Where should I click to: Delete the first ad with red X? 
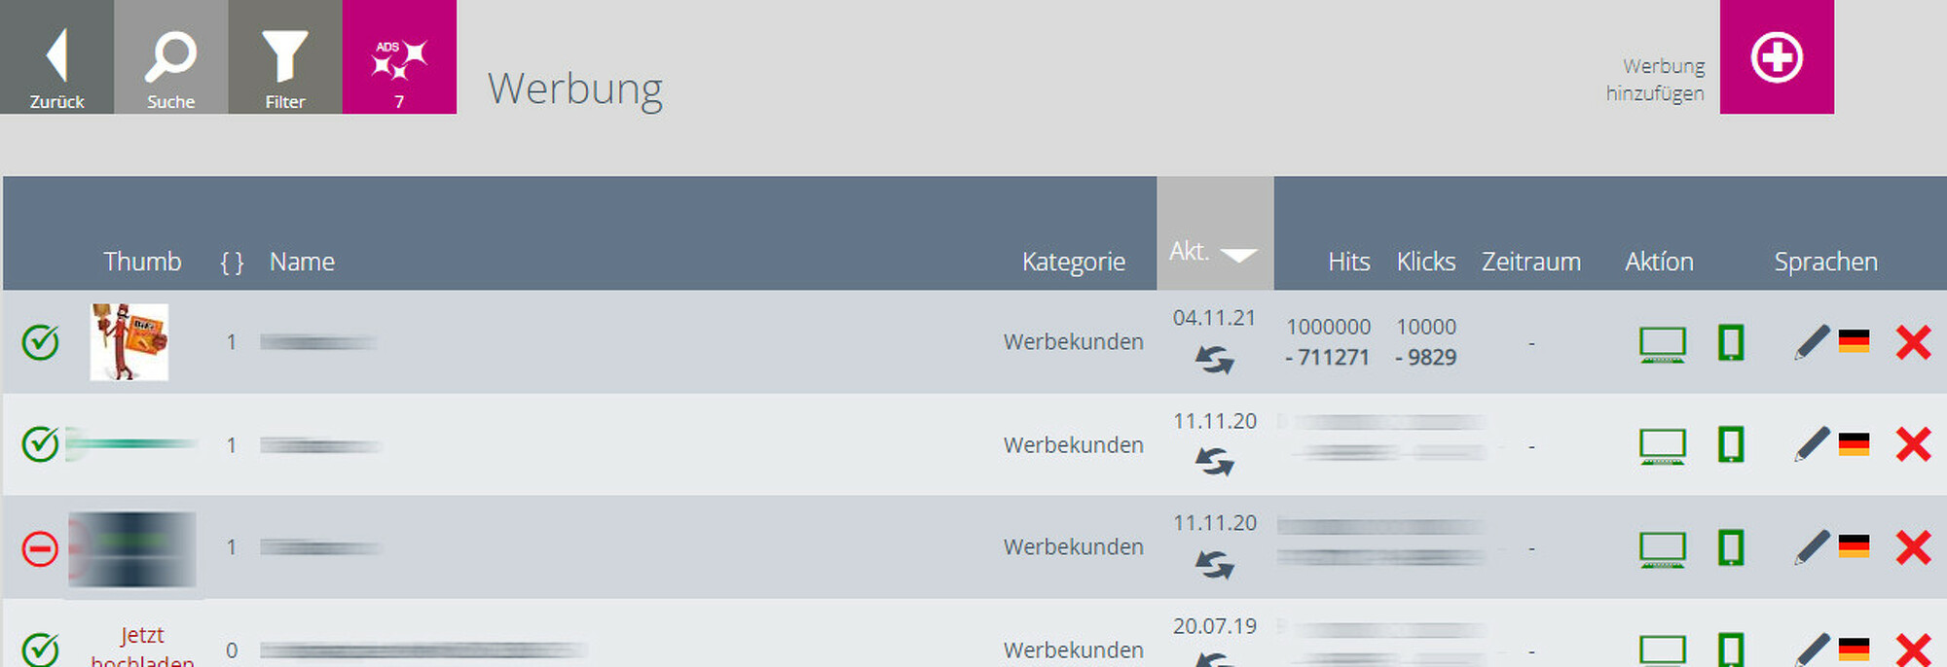pos(1913,342)
